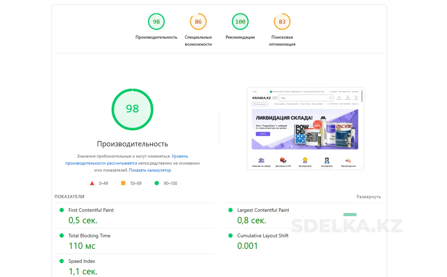Jump to the Производительность section label
The width and height of the screenshot is (447, 277).
point(156,37)
